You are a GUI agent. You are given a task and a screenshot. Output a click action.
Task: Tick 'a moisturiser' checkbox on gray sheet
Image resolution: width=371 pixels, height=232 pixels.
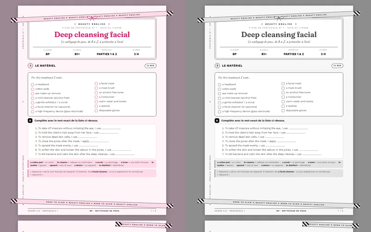click(283, 97)
